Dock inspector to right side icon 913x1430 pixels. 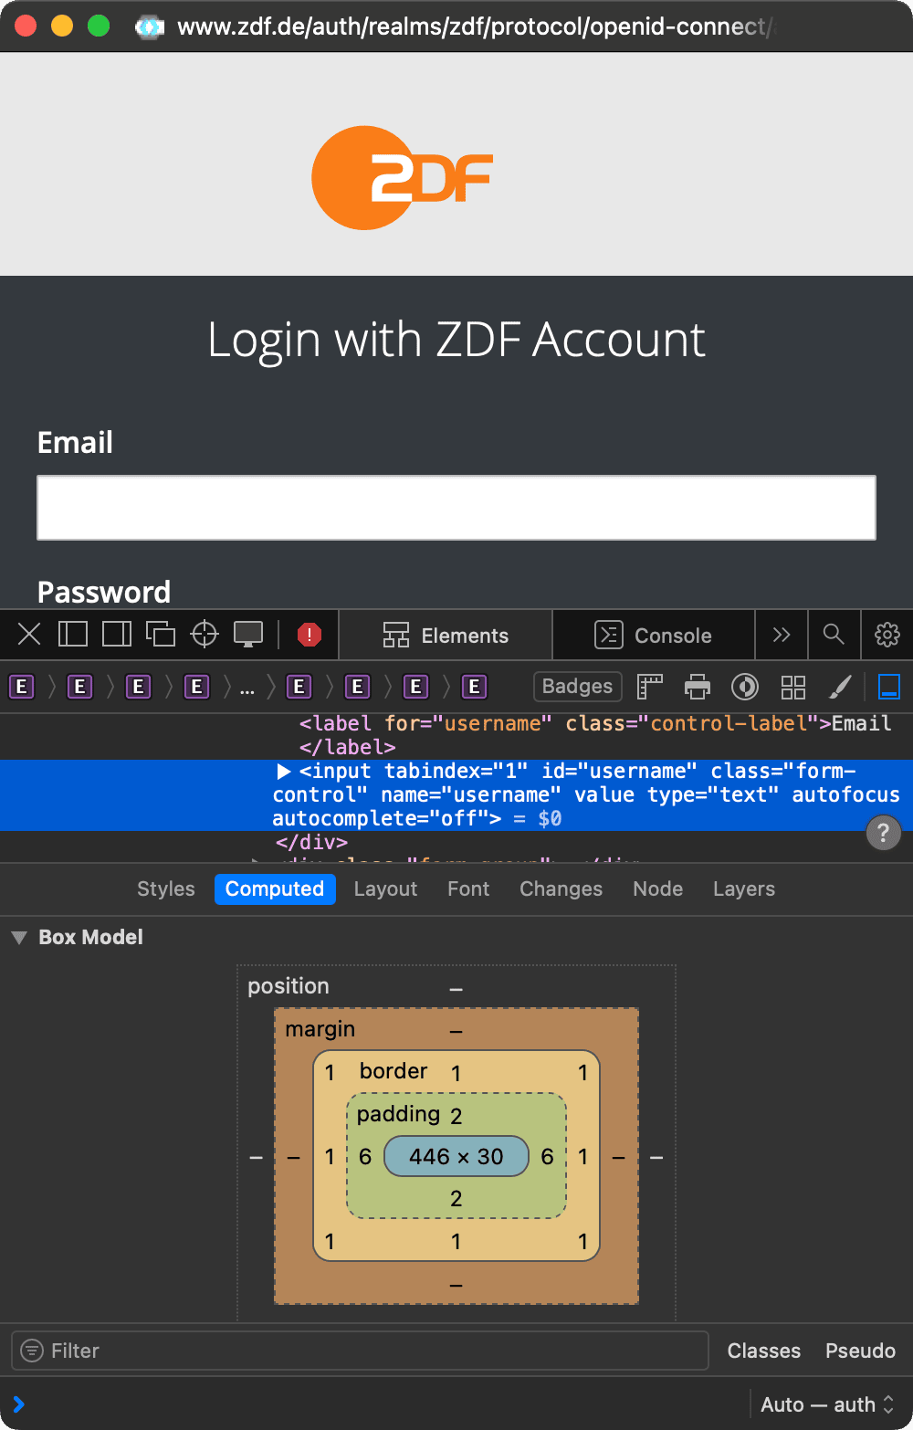[117, 634]
